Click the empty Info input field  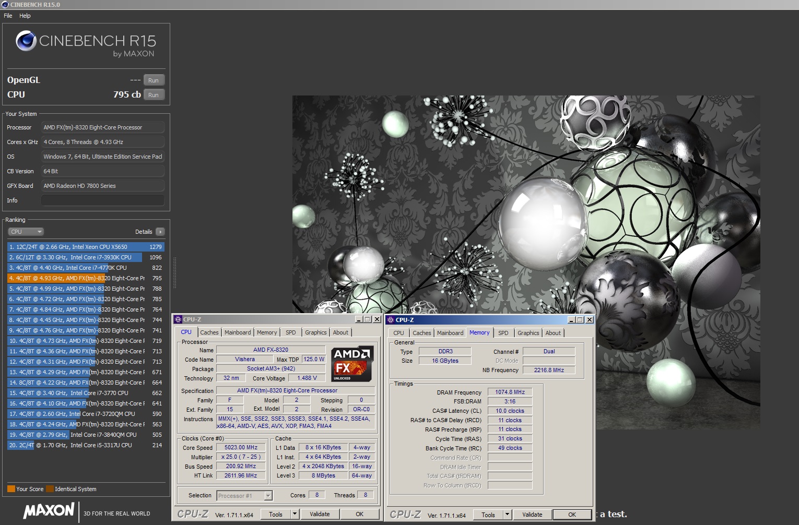coord(103,200)
